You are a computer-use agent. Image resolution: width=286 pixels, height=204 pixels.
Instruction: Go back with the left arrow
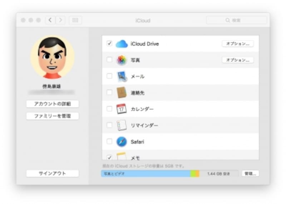50,20
